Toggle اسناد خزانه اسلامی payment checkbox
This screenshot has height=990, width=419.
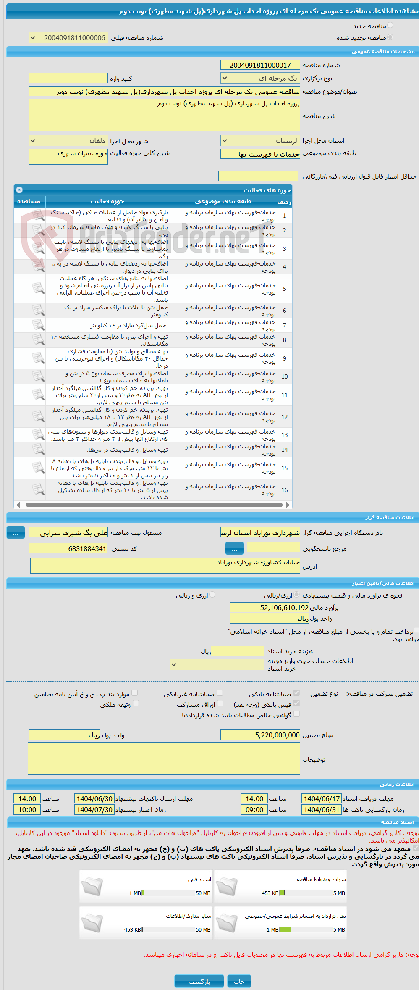click(x=416, y=630)
